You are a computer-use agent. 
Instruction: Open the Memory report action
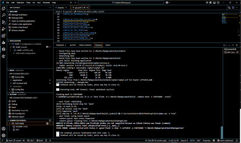point(18,117)
